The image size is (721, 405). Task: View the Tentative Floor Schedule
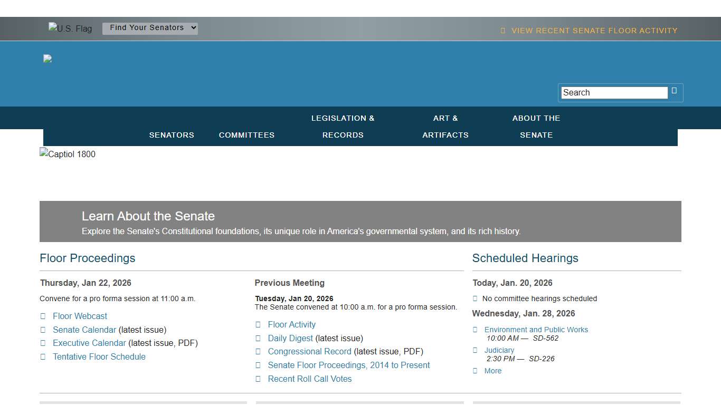coord(99,356)
